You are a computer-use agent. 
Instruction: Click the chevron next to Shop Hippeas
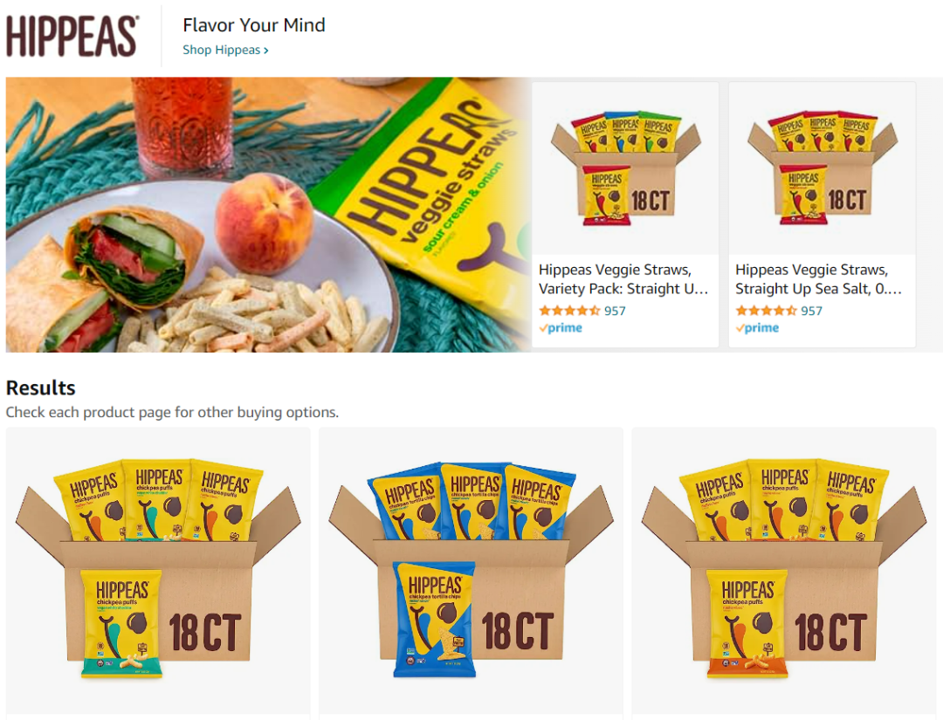265,51
